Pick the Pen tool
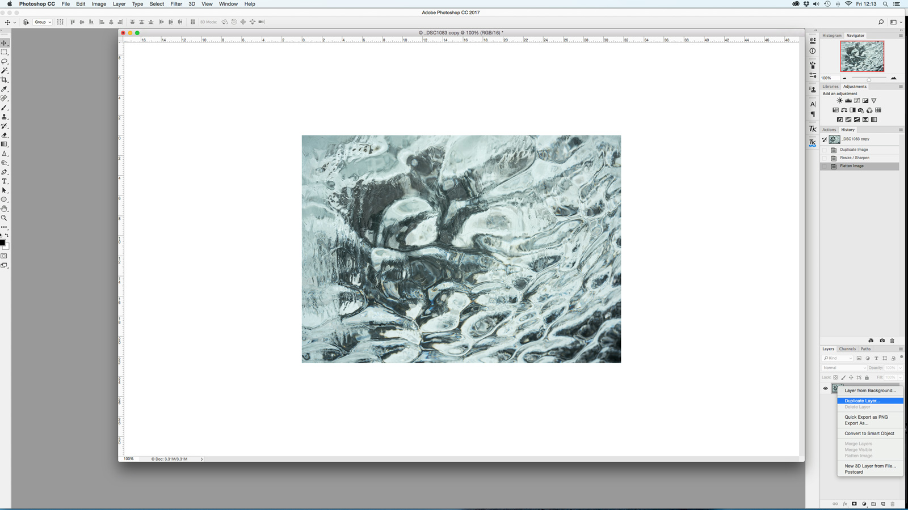 point(4,172)
